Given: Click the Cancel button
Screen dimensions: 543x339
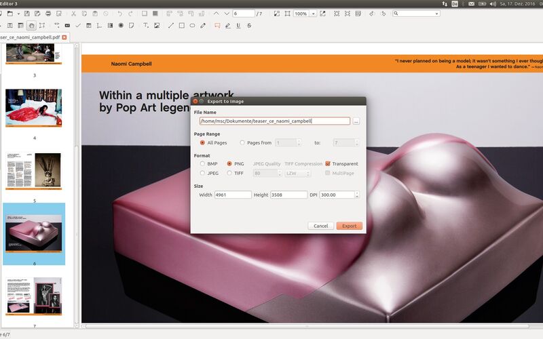Looking at the screenshot, I should 320,226.
